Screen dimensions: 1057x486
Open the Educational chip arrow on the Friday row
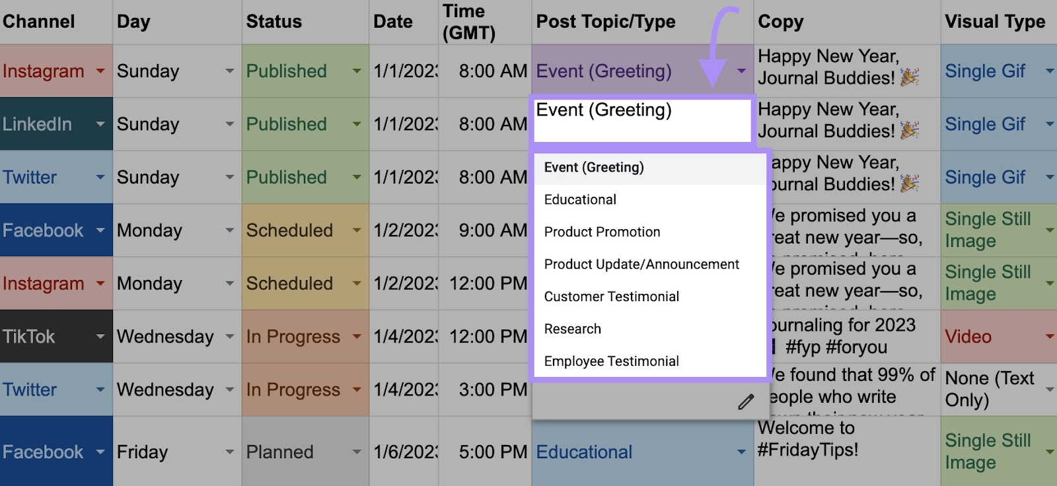point(741,452)
